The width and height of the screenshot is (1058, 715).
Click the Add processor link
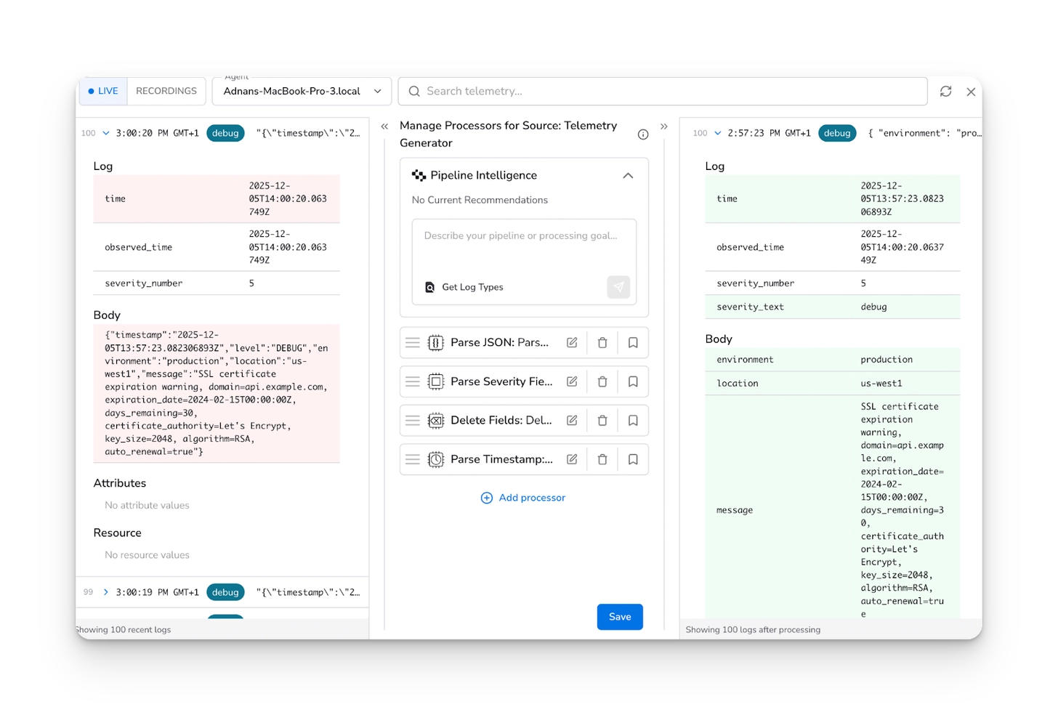(x=523, y=498)
